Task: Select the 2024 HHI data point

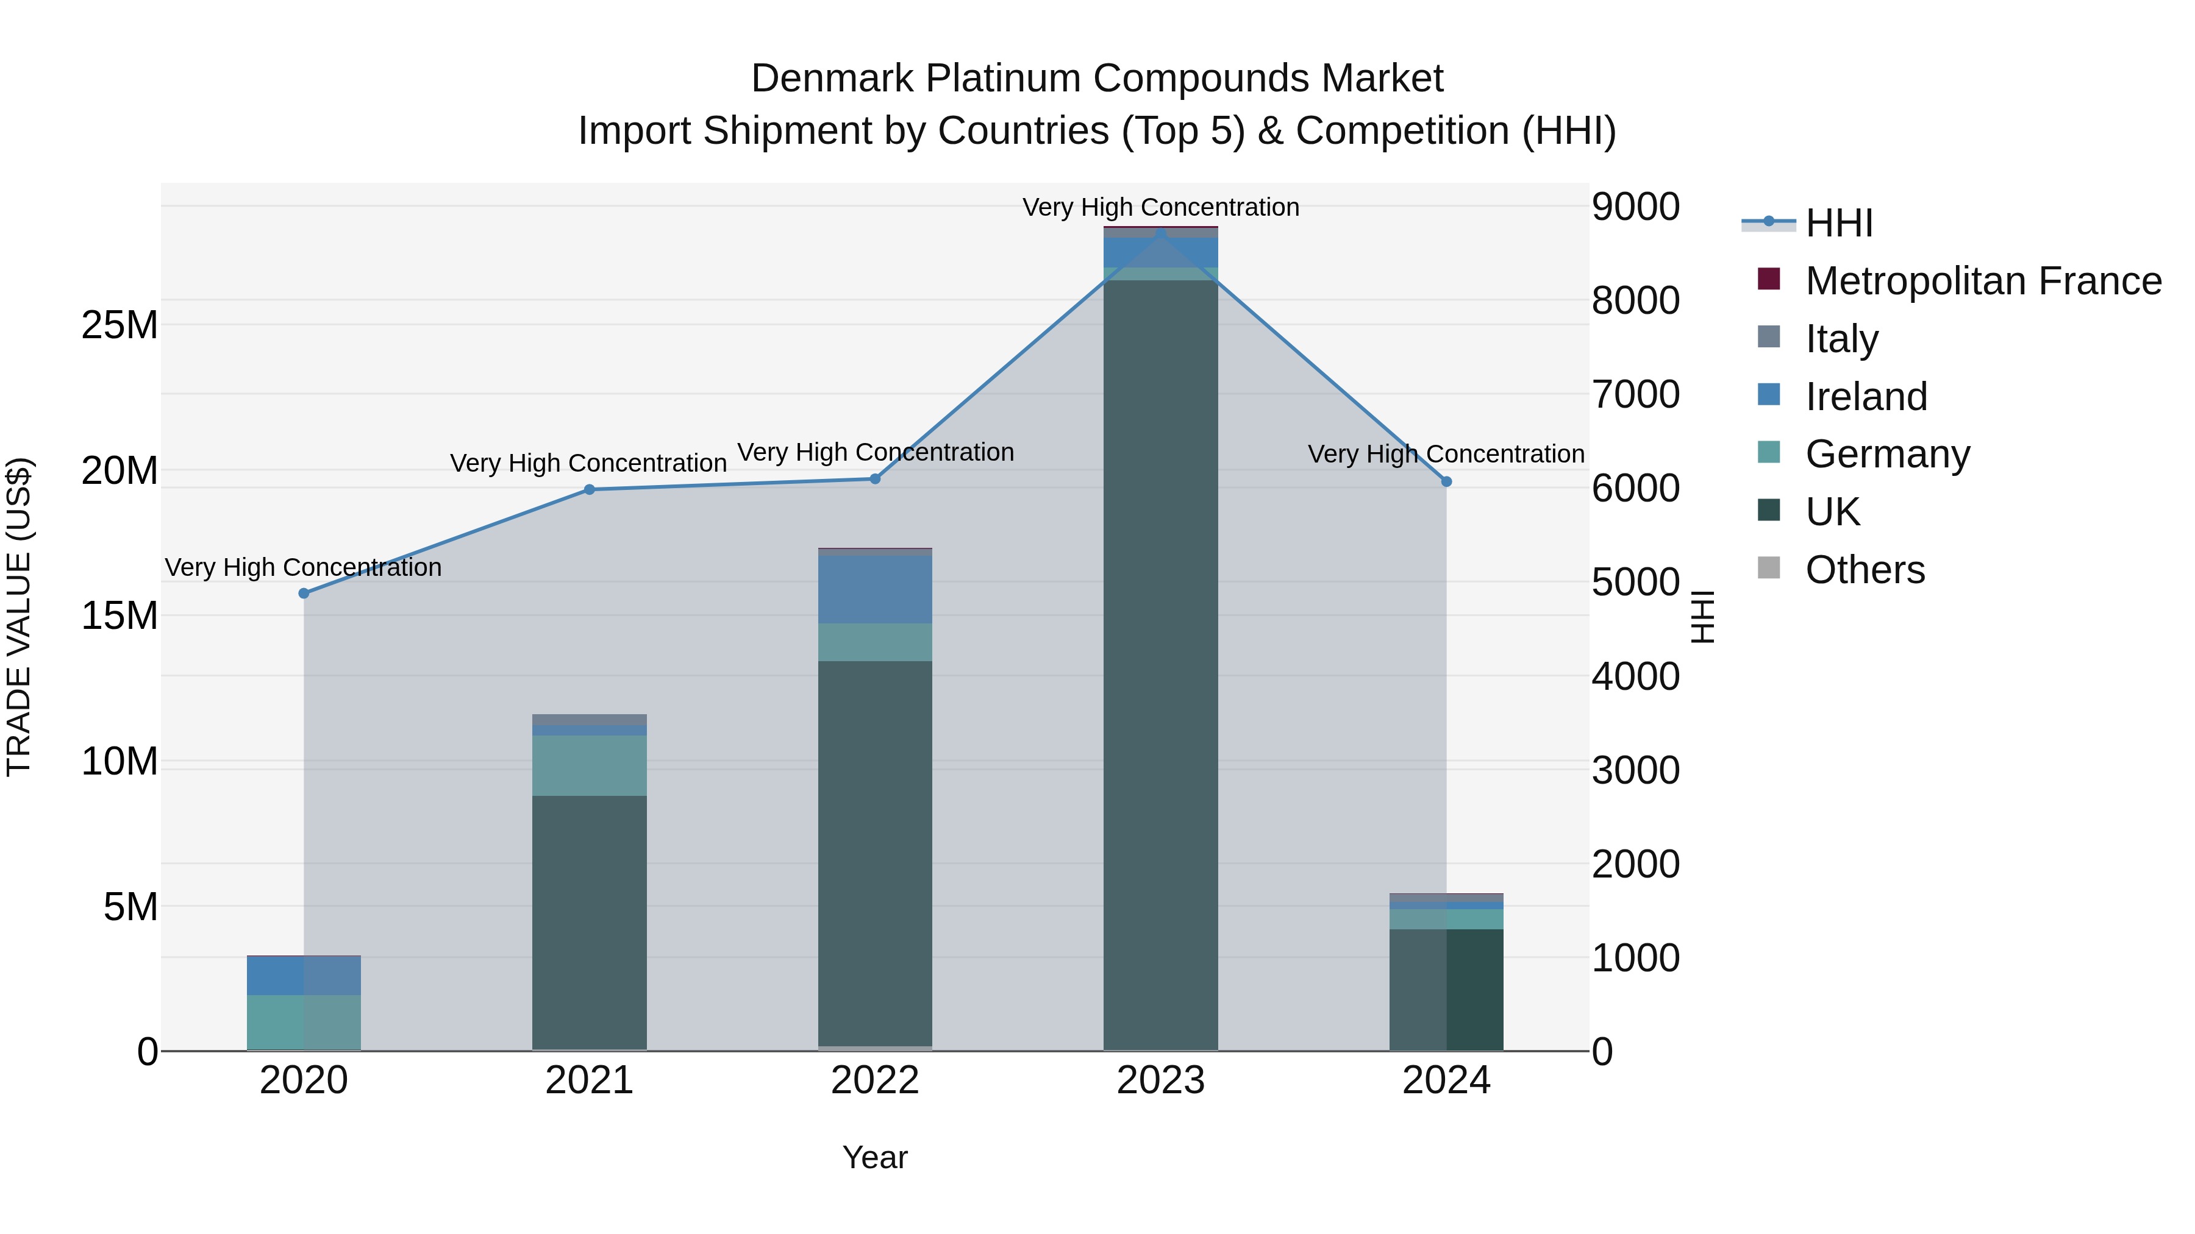Action: 1446,482
